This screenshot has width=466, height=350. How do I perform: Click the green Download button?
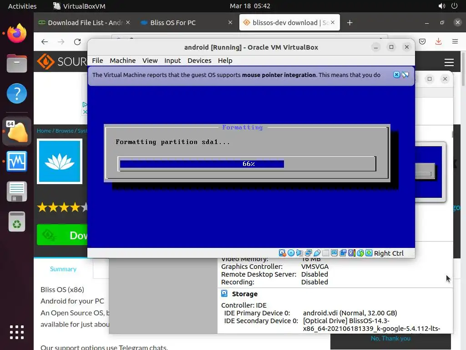[x=62, y=235]
